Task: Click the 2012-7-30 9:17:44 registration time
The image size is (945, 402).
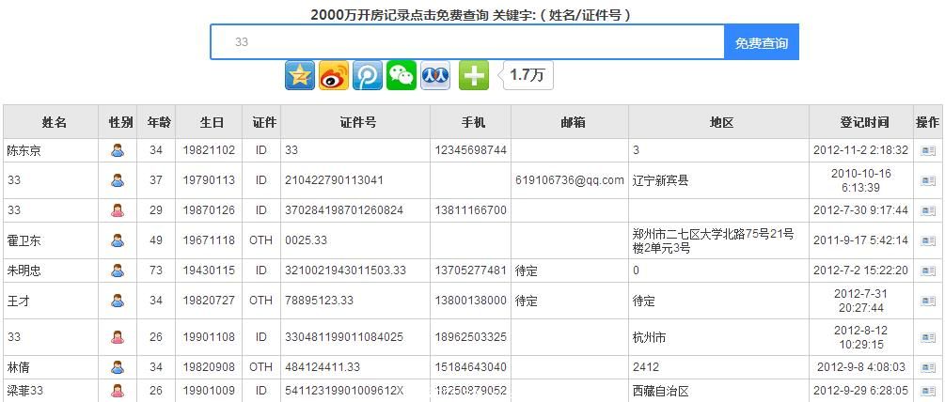Action: 860,210
